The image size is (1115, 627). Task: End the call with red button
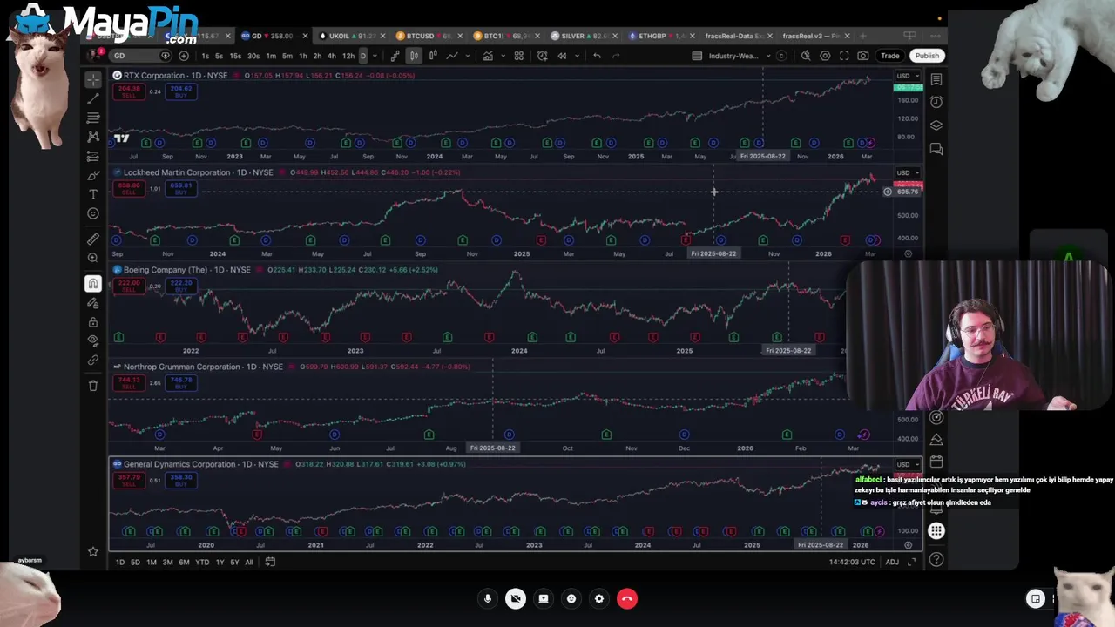(626, 598)
